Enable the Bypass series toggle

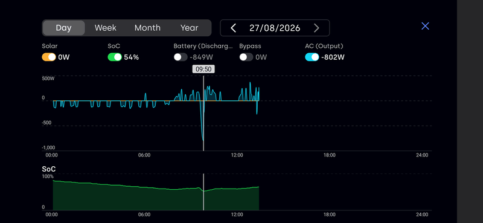click(246, 57)
